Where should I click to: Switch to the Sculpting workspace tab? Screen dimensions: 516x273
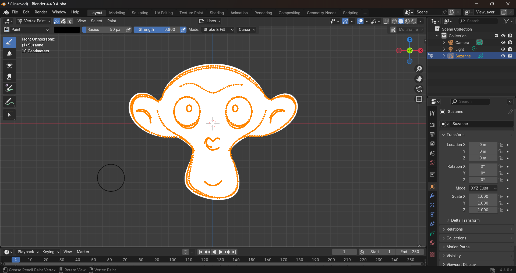(140, 13)
